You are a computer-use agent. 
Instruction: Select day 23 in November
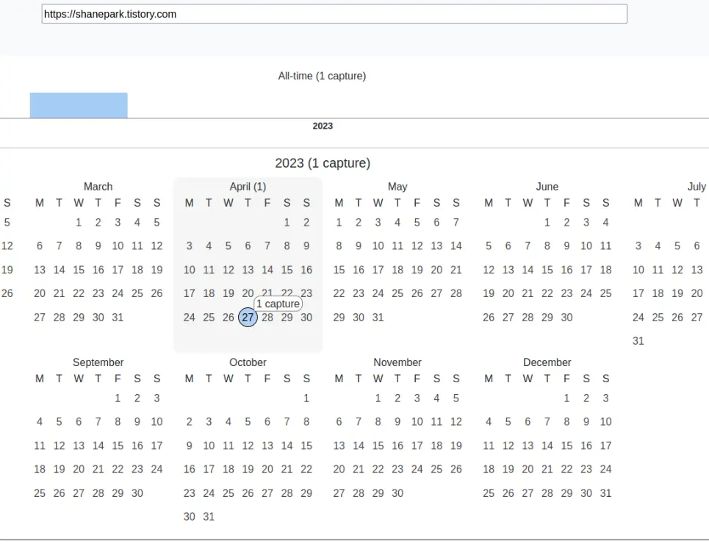click(397, 470)
